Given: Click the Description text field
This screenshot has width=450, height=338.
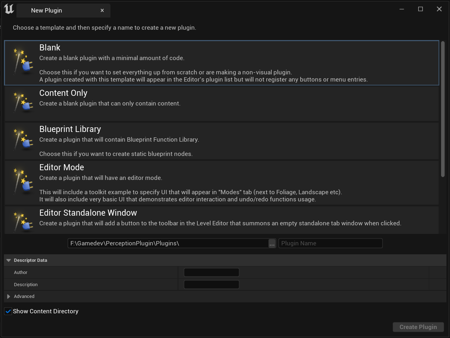Looking at the screenshot, I should point(211,285).
